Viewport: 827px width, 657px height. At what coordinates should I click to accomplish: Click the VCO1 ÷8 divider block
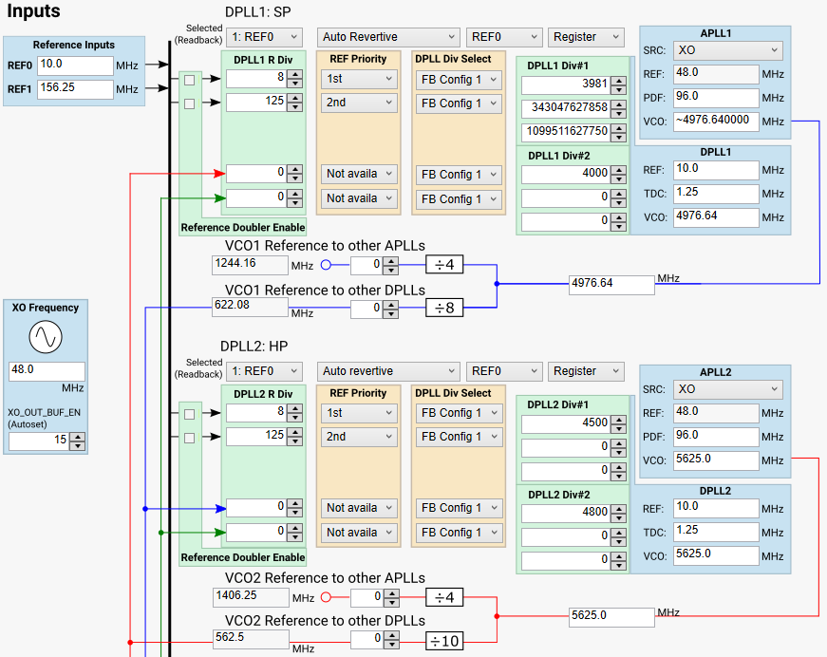click(444, 308)
